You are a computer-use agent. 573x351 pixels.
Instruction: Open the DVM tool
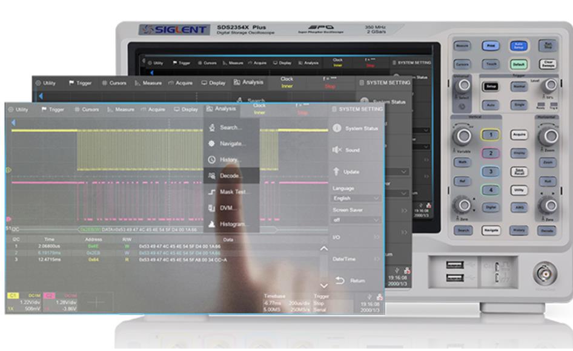coord(212,208)
